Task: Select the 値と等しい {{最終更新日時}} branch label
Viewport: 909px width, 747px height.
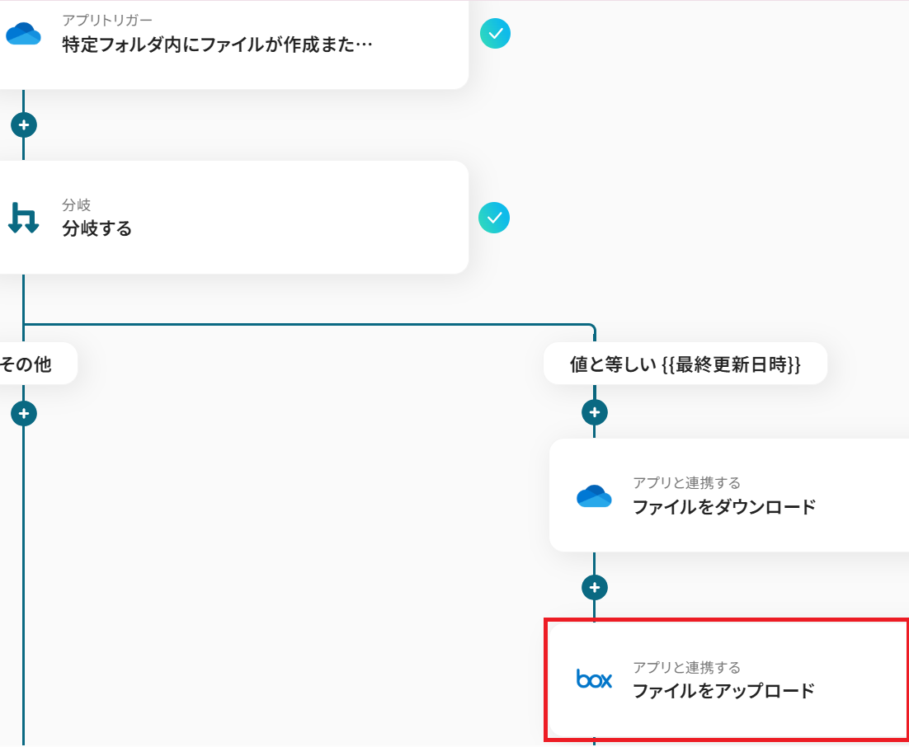Action: pos(685,364)
